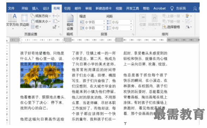Screen dimensions: 207x128
Task: Click 下移一层 send backward
Action: (x=171, y=21)
